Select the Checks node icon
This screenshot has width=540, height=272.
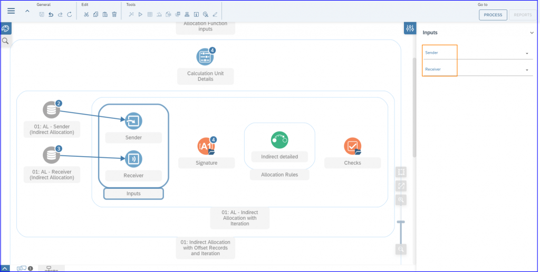(x=353, y=146)
